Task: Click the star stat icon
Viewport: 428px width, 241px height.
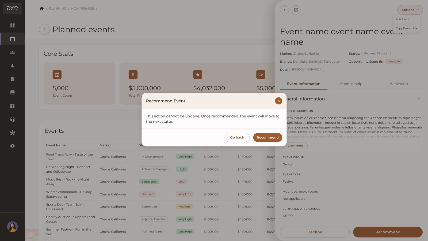Action: coord(198,74)
